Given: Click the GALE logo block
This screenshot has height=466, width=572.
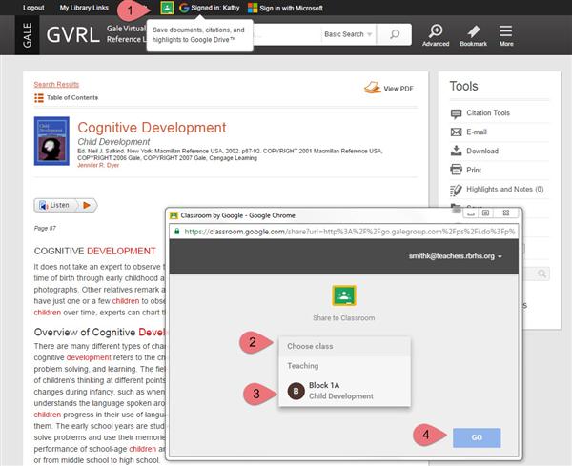Looking at the screenshot, I should tap(28, 35).
